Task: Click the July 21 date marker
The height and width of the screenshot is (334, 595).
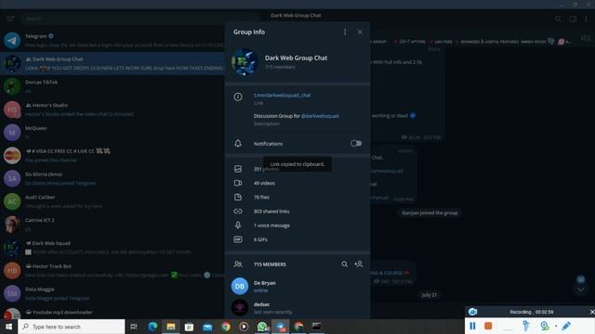Action: 430,295
